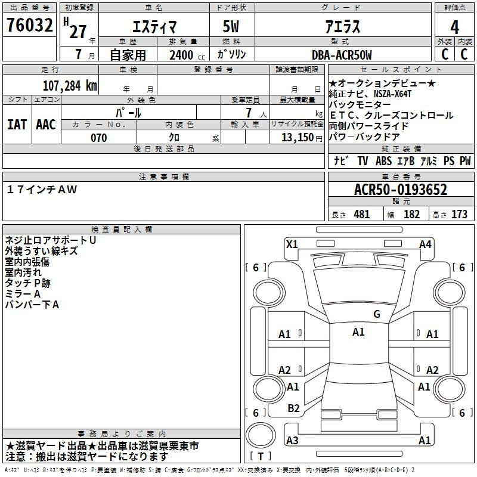
Task: Select the length value "481"
Action: click(362, 215)
